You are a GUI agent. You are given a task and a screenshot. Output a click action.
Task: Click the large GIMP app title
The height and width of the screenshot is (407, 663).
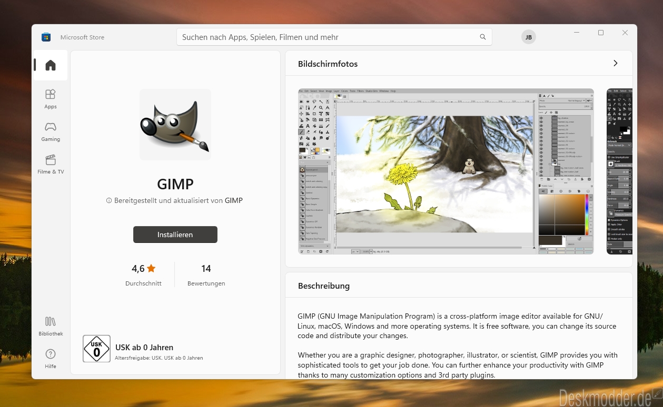pos(175,184)
